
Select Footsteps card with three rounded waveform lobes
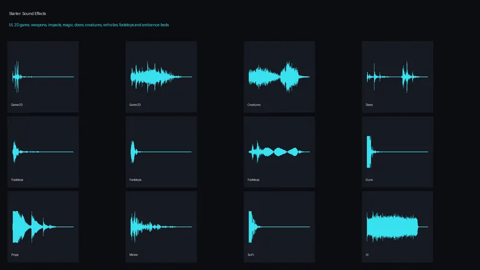pyautogui.click(x=279, y=152)
